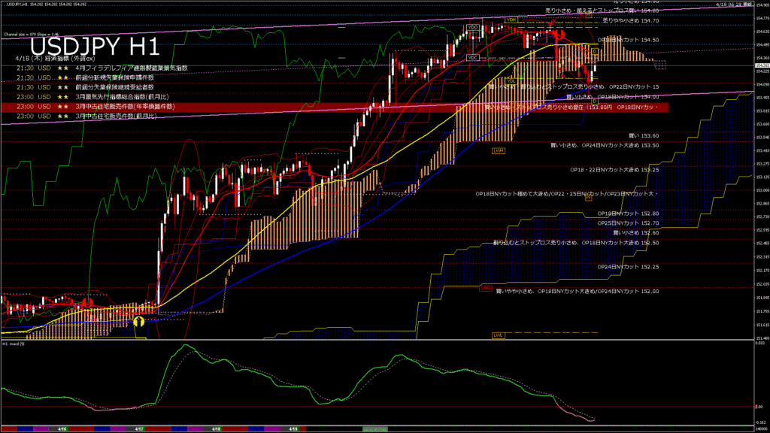This screenshot has width=770, height=433.
Task: Click the LWL level marker
Action: [499, 335]
